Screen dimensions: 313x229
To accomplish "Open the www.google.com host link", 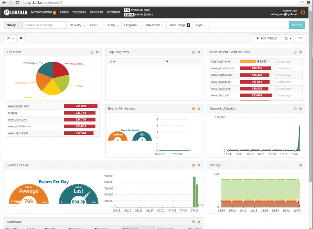I will point(18,106).
